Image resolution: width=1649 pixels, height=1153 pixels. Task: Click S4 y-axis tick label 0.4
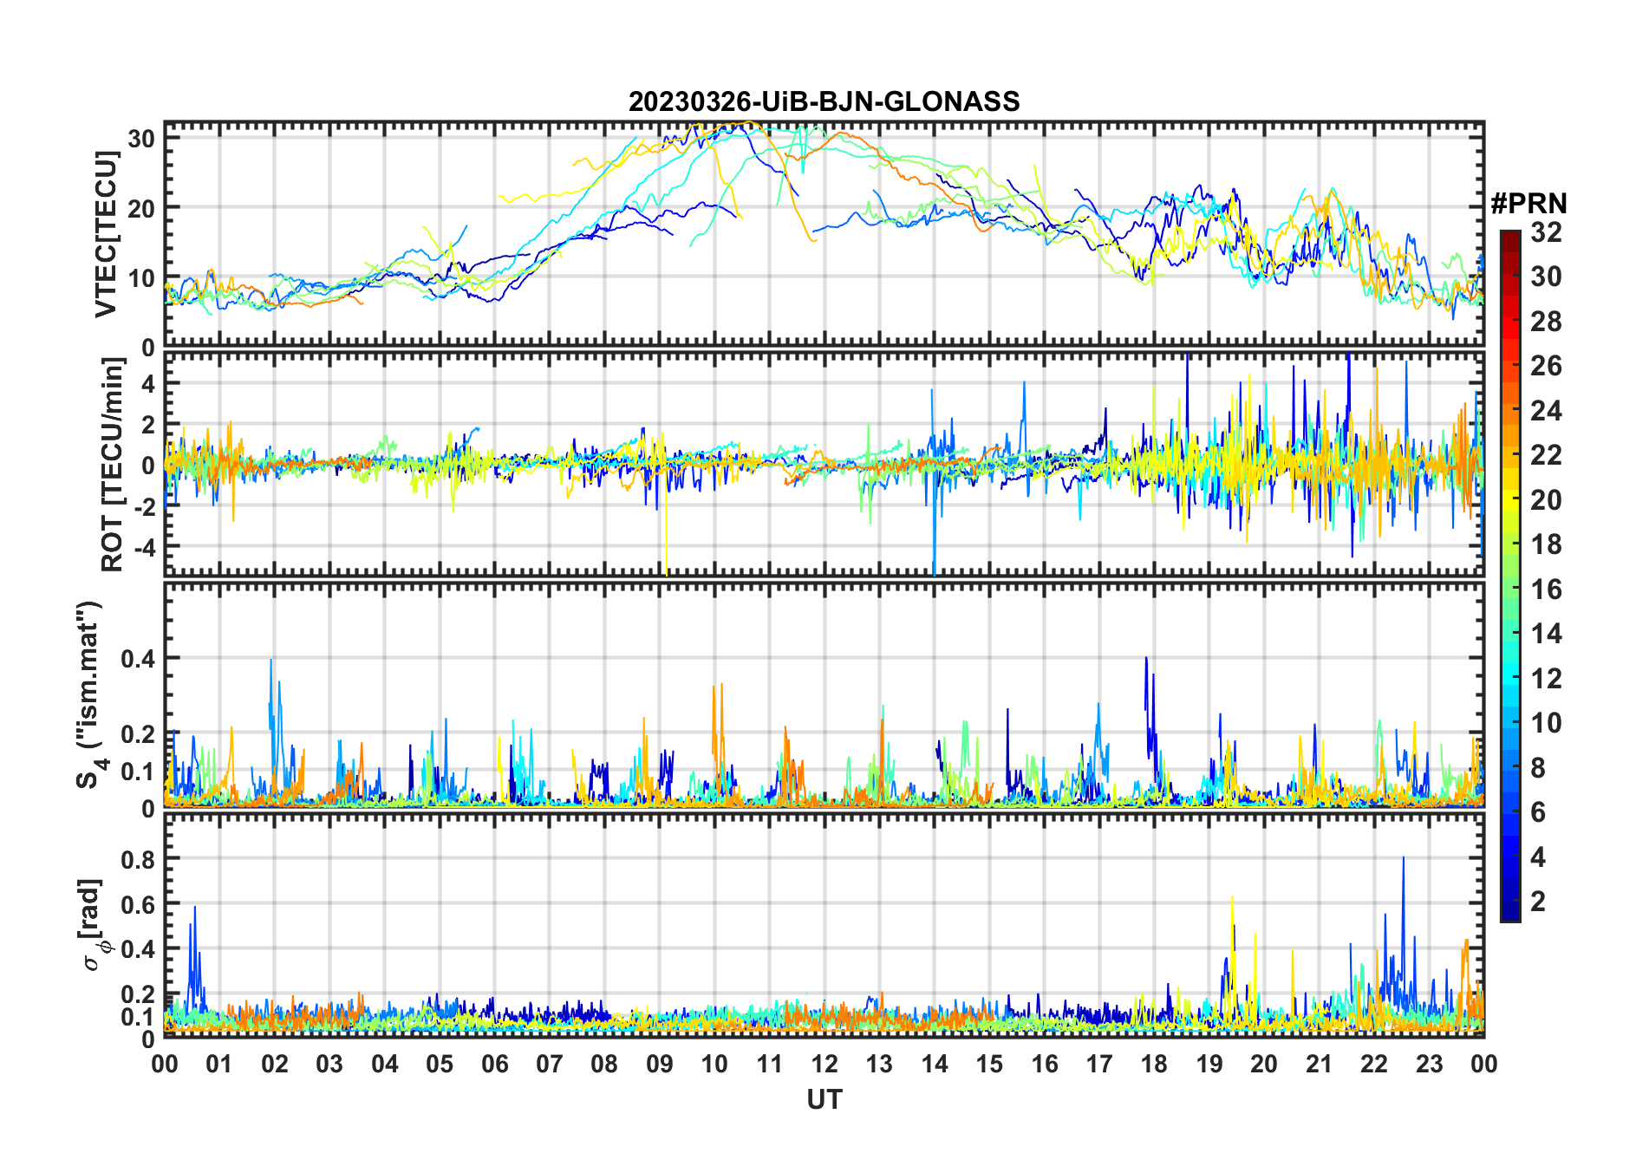139,659
